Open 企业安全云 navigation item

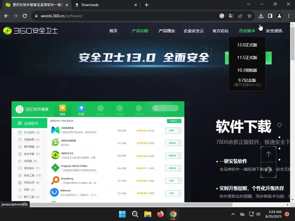point(194,31)
